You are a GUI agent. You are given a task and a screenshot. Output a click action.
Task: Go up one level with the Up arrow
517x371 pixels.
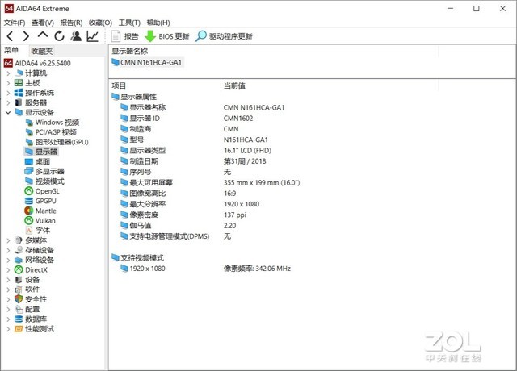43,35
